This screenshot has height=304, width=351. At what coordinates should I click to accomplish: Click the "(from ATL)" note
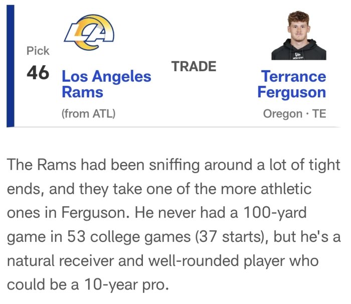(x=88, y=113)
